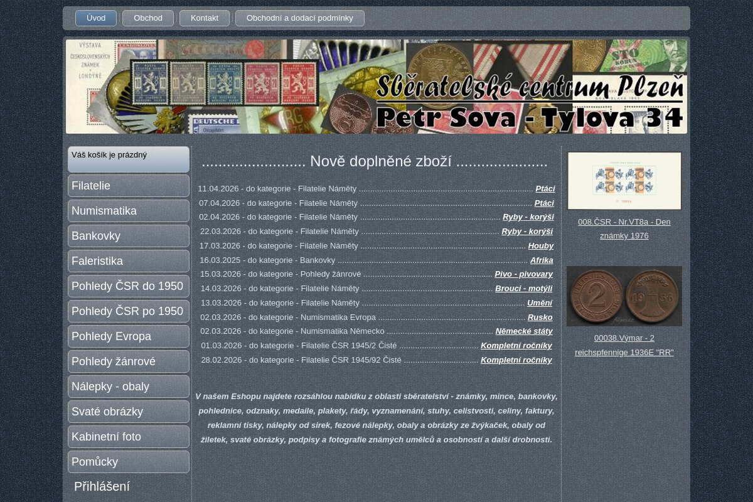Open the Numismatika category
This screenshot has width=753, height=502.
click(129, 211)
